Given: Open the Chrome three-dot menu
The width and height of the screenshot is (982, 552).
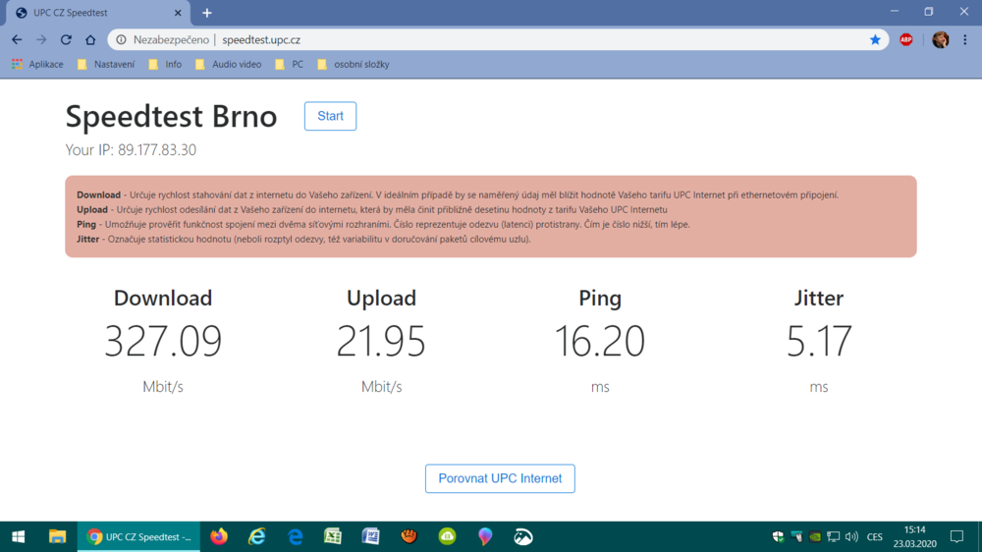Looking at the screenshot, I should click(965, 40).
